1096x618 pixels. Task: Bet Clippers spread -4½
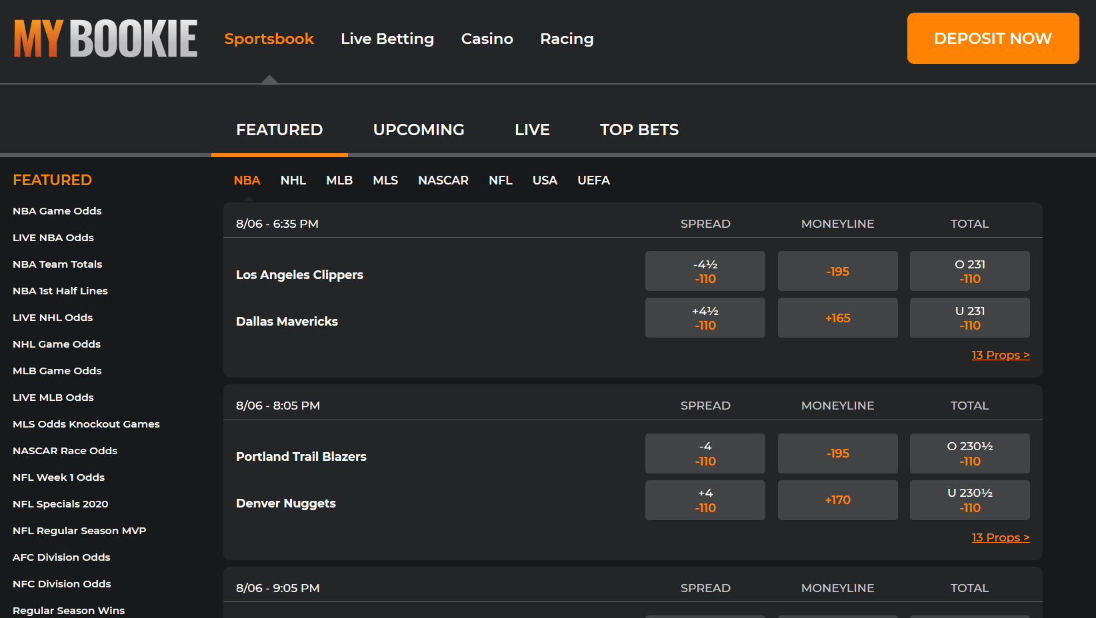tap(705, 271)
